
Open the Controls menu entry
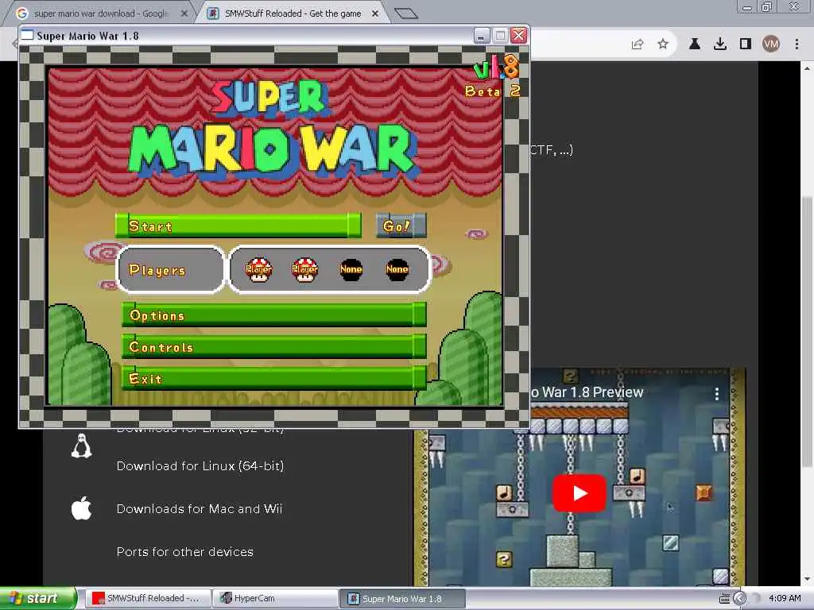274,346
